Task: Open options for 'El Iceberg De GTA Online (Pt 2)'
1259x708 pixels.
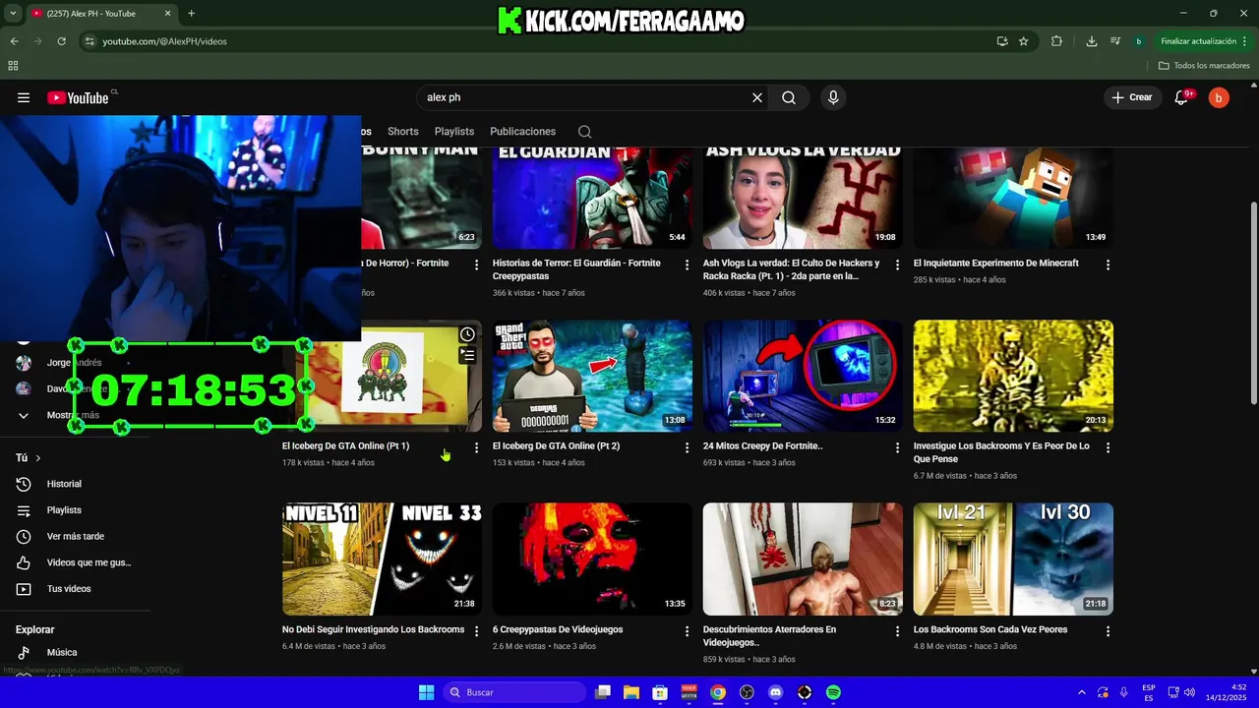Action: [687, 447]
